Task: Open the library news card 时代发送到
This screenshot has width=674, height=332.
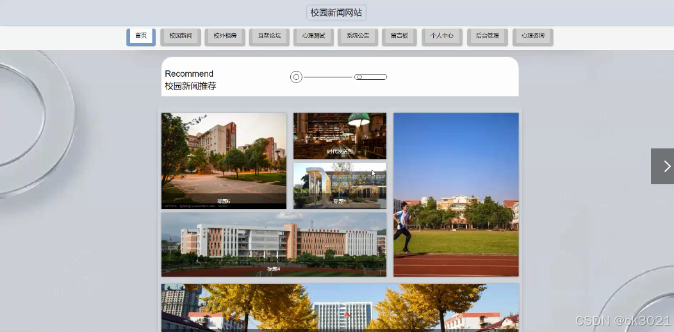Action: coord(340,136)
